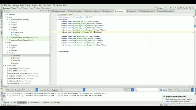Open the Captures side tool window
The image size is (196, 110).
point(1,34)
